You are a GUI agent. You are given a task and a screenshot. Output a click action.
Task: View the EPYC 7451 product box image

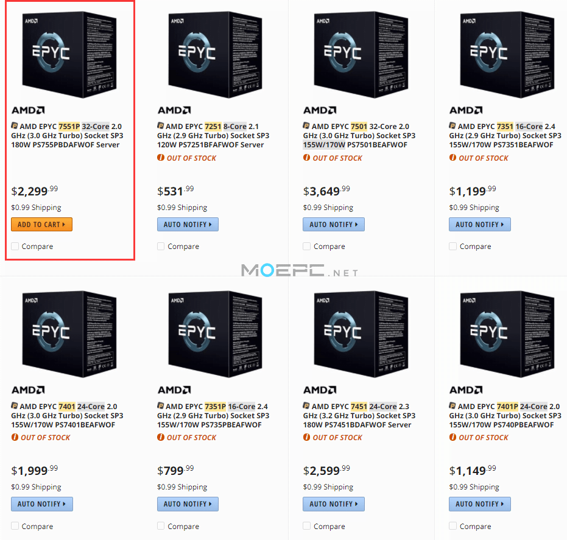pos(361,334)
